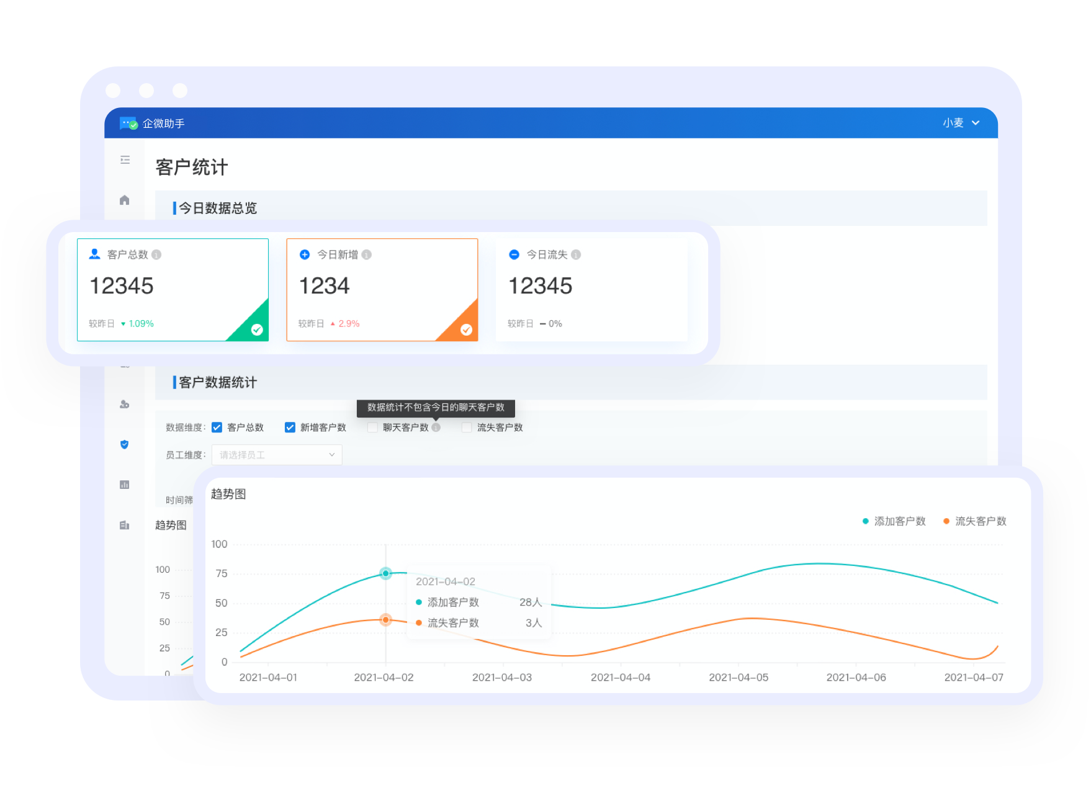Click the 0% change value on 今日流失
This screenshot has width=1091, height=788.
(555, 324)
